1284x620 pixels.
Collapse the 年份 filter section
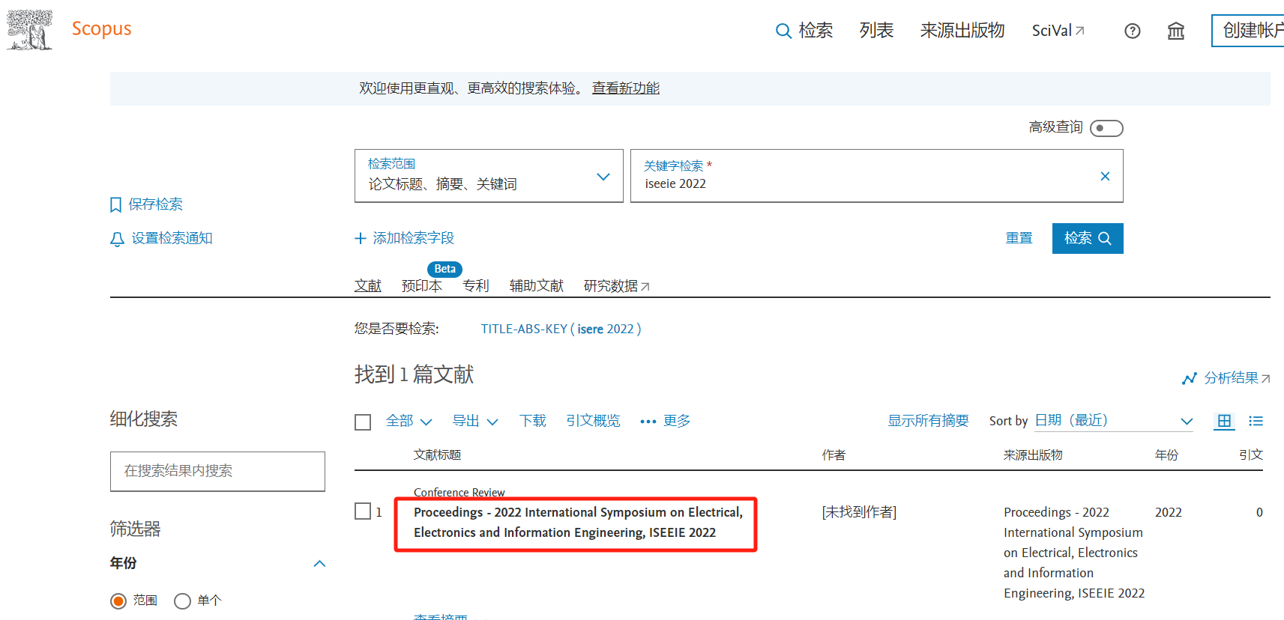click(x=319, y=563)
